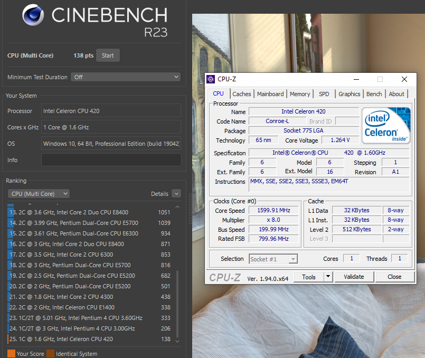Switch to the CPU tab in CPU-Z
The height and width of the screenshot is (358, 425).
tap(218, 93)
